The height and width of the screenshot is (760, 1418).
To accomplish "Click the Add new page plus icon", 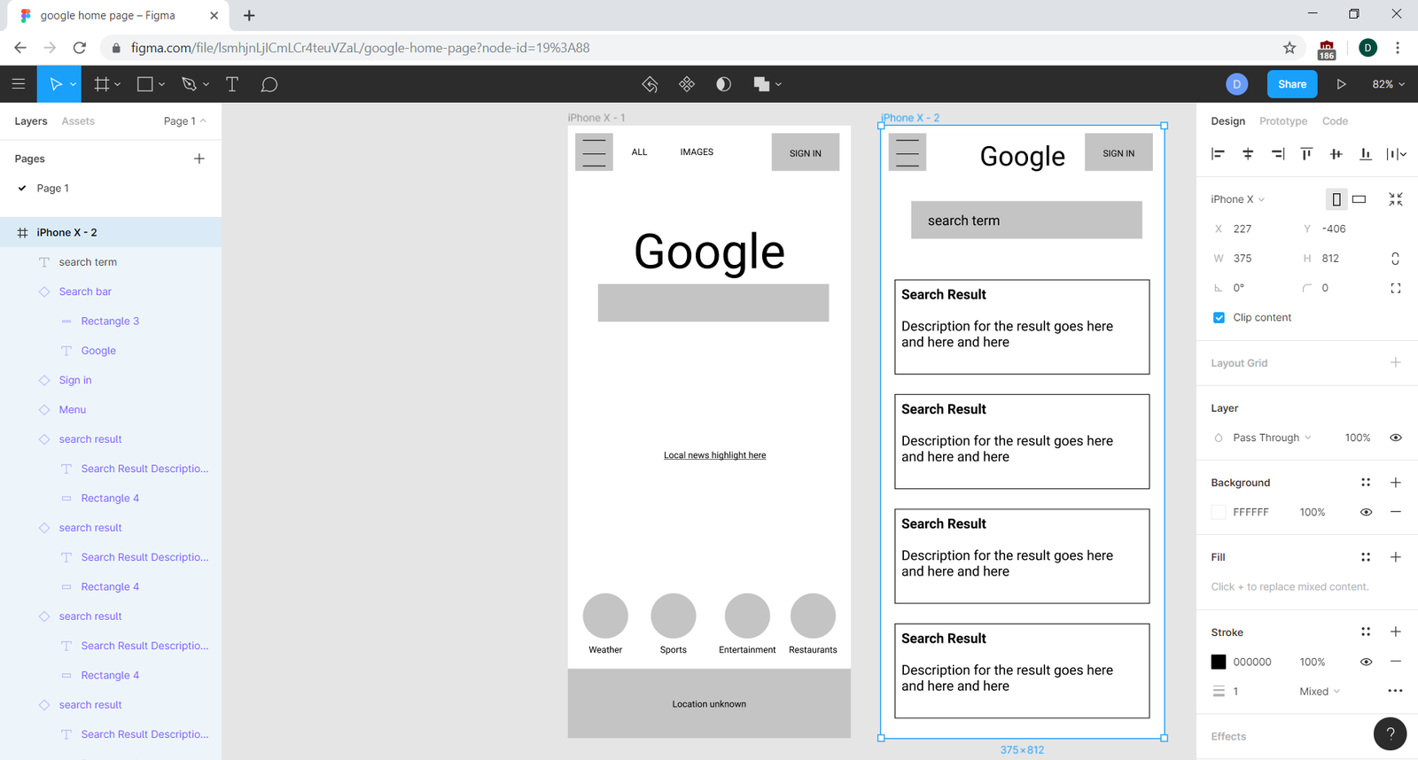I will (x=199, y=159).
